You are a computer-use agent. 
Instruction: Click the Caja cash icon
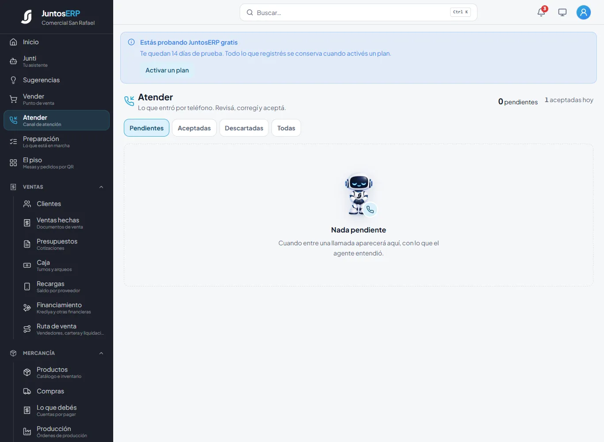pyautogui.click(x=27, y=266)
